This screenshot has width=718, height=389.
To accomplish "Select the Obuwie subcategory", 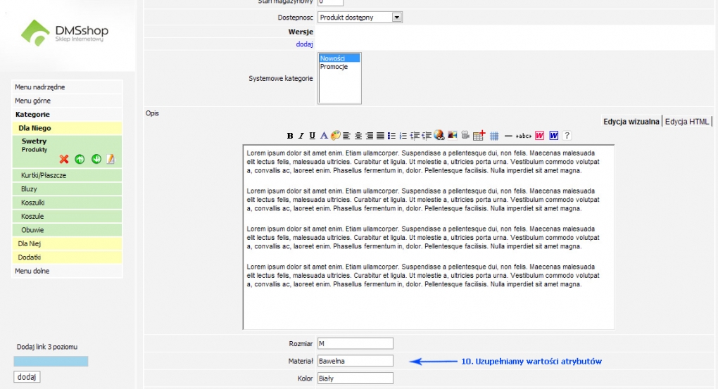I will (67, 230).
